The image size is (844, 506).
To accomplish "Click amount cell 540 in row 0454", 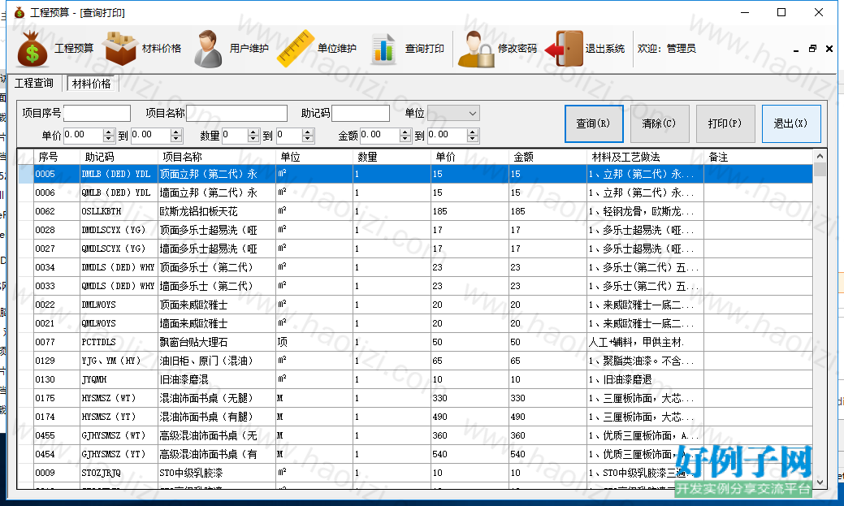I will (548, 454).
